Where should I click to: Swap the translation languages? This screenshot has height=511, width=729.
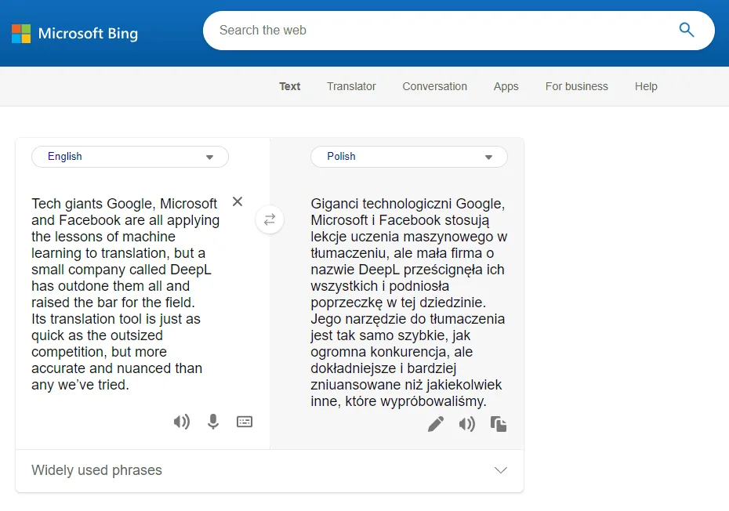pos(270,219)
